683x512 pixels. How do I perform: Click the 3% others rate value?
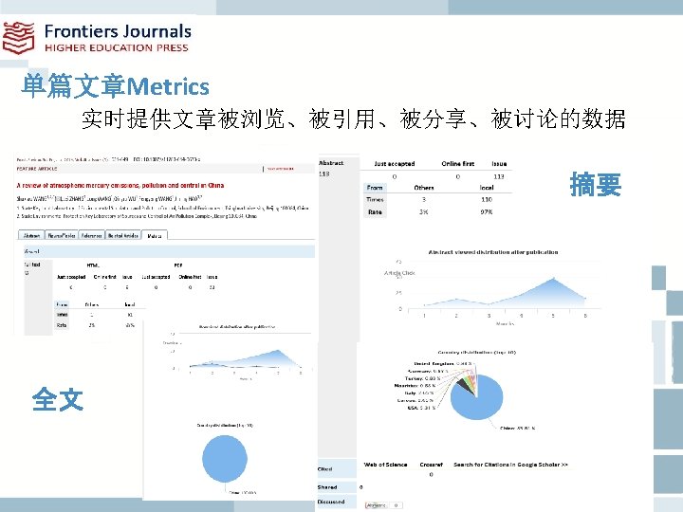pos(423,212)
